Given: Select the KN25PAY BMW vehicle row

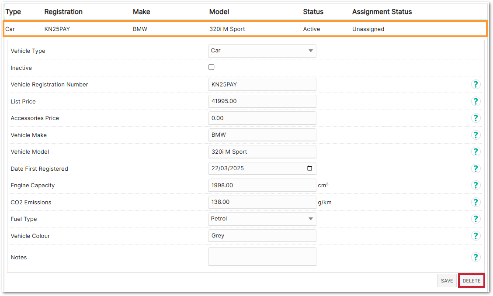Looking at the screenshot, I should (245, 29).
